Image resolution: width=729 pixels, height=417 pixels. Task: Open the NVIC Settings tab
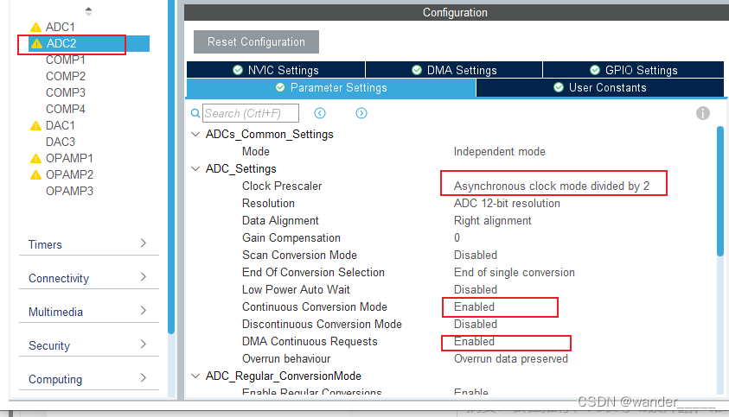click(x=276, y=70)
